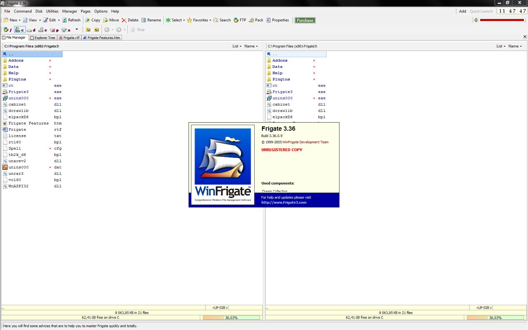Open the right panel List view dropdown

[x=501, y=46]
